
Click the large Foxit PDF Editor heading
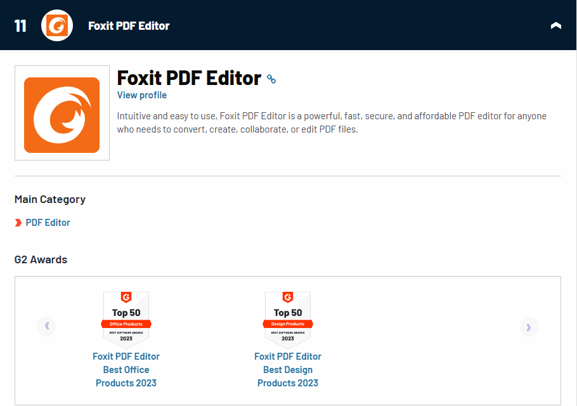189,78
